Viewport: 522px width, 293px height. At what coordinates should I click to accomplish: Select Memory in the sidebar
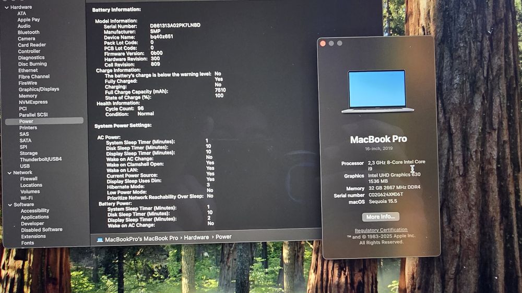28,96
